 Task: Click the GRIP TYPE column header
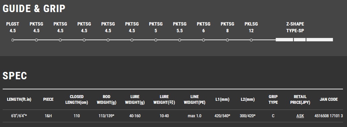point(273,99)
